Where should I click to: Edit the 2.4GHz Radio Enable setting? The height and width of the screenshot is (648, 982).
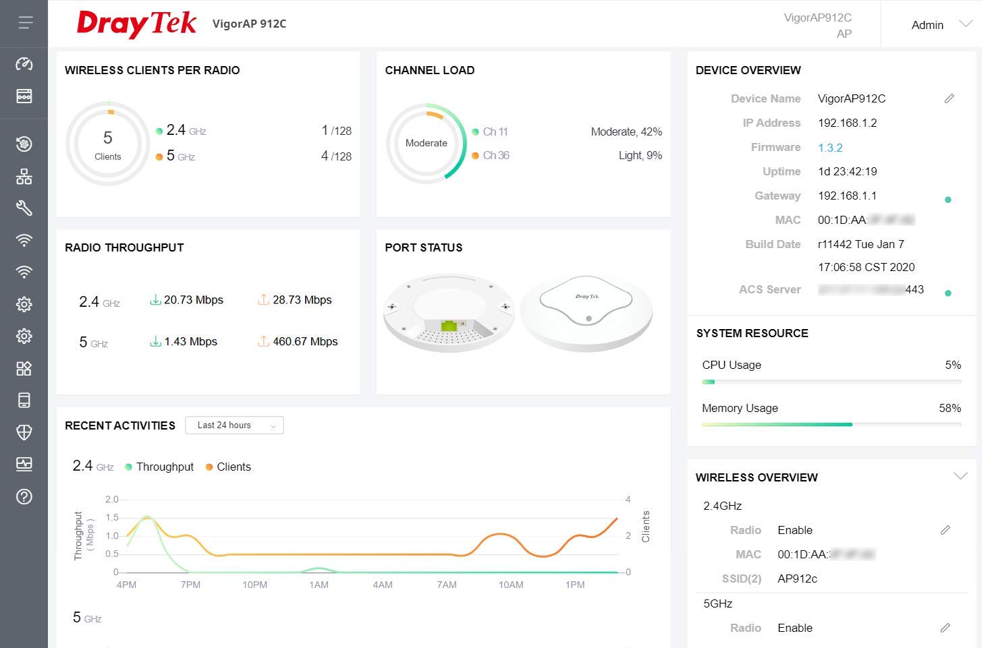click(x=945, y=530)
